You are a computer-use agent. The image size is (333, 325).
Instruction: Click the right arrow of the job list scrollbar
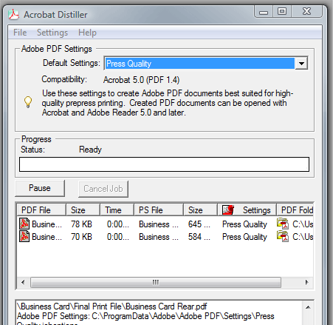pyautogui.click(x=306, y=282)
